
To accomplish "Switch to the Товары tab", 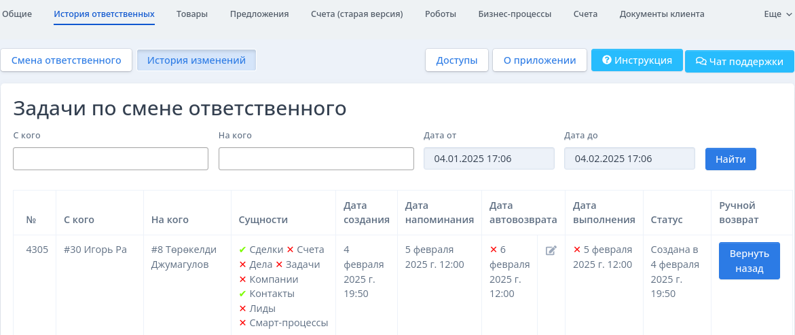I will [x=192, y=14].
